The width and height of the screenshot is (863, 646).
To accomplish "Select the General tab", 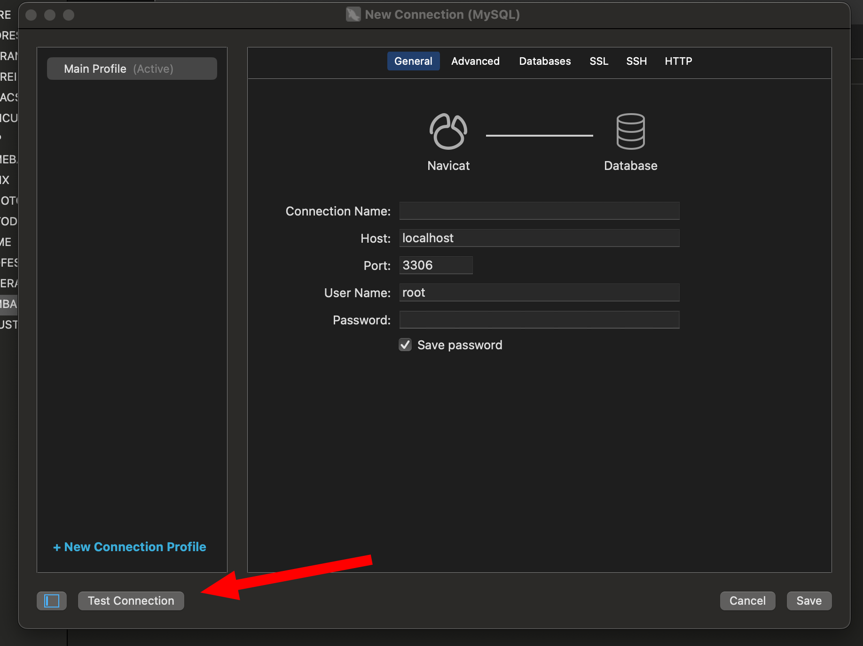I will pyautogui.click(x=413, y=61).
